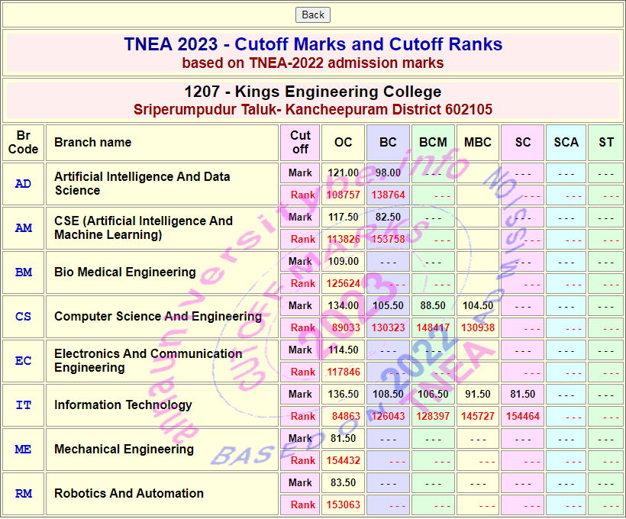Click BC rank 126043

click(388, 417)
